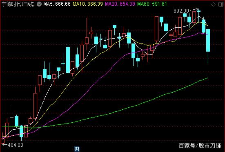Click the 692.00 high price label
This screenshot has width=225, height=152.
[181, 11]
